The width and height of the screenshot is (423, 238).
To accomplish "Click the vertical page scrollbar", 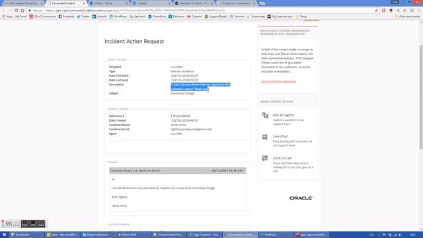I will (x=421, y=97).
